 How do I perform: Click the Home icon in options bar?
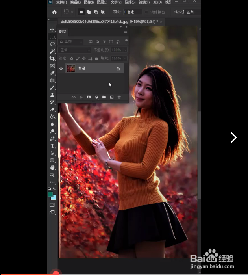tap(54, 12)
